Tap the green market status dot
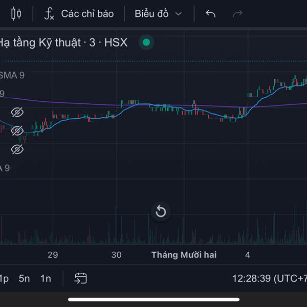Viewport: 307px width, 307px height. (x=146, y=42)
